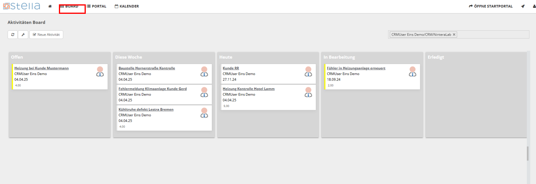Click the rocket icon in the top bar

pos(523,6)
